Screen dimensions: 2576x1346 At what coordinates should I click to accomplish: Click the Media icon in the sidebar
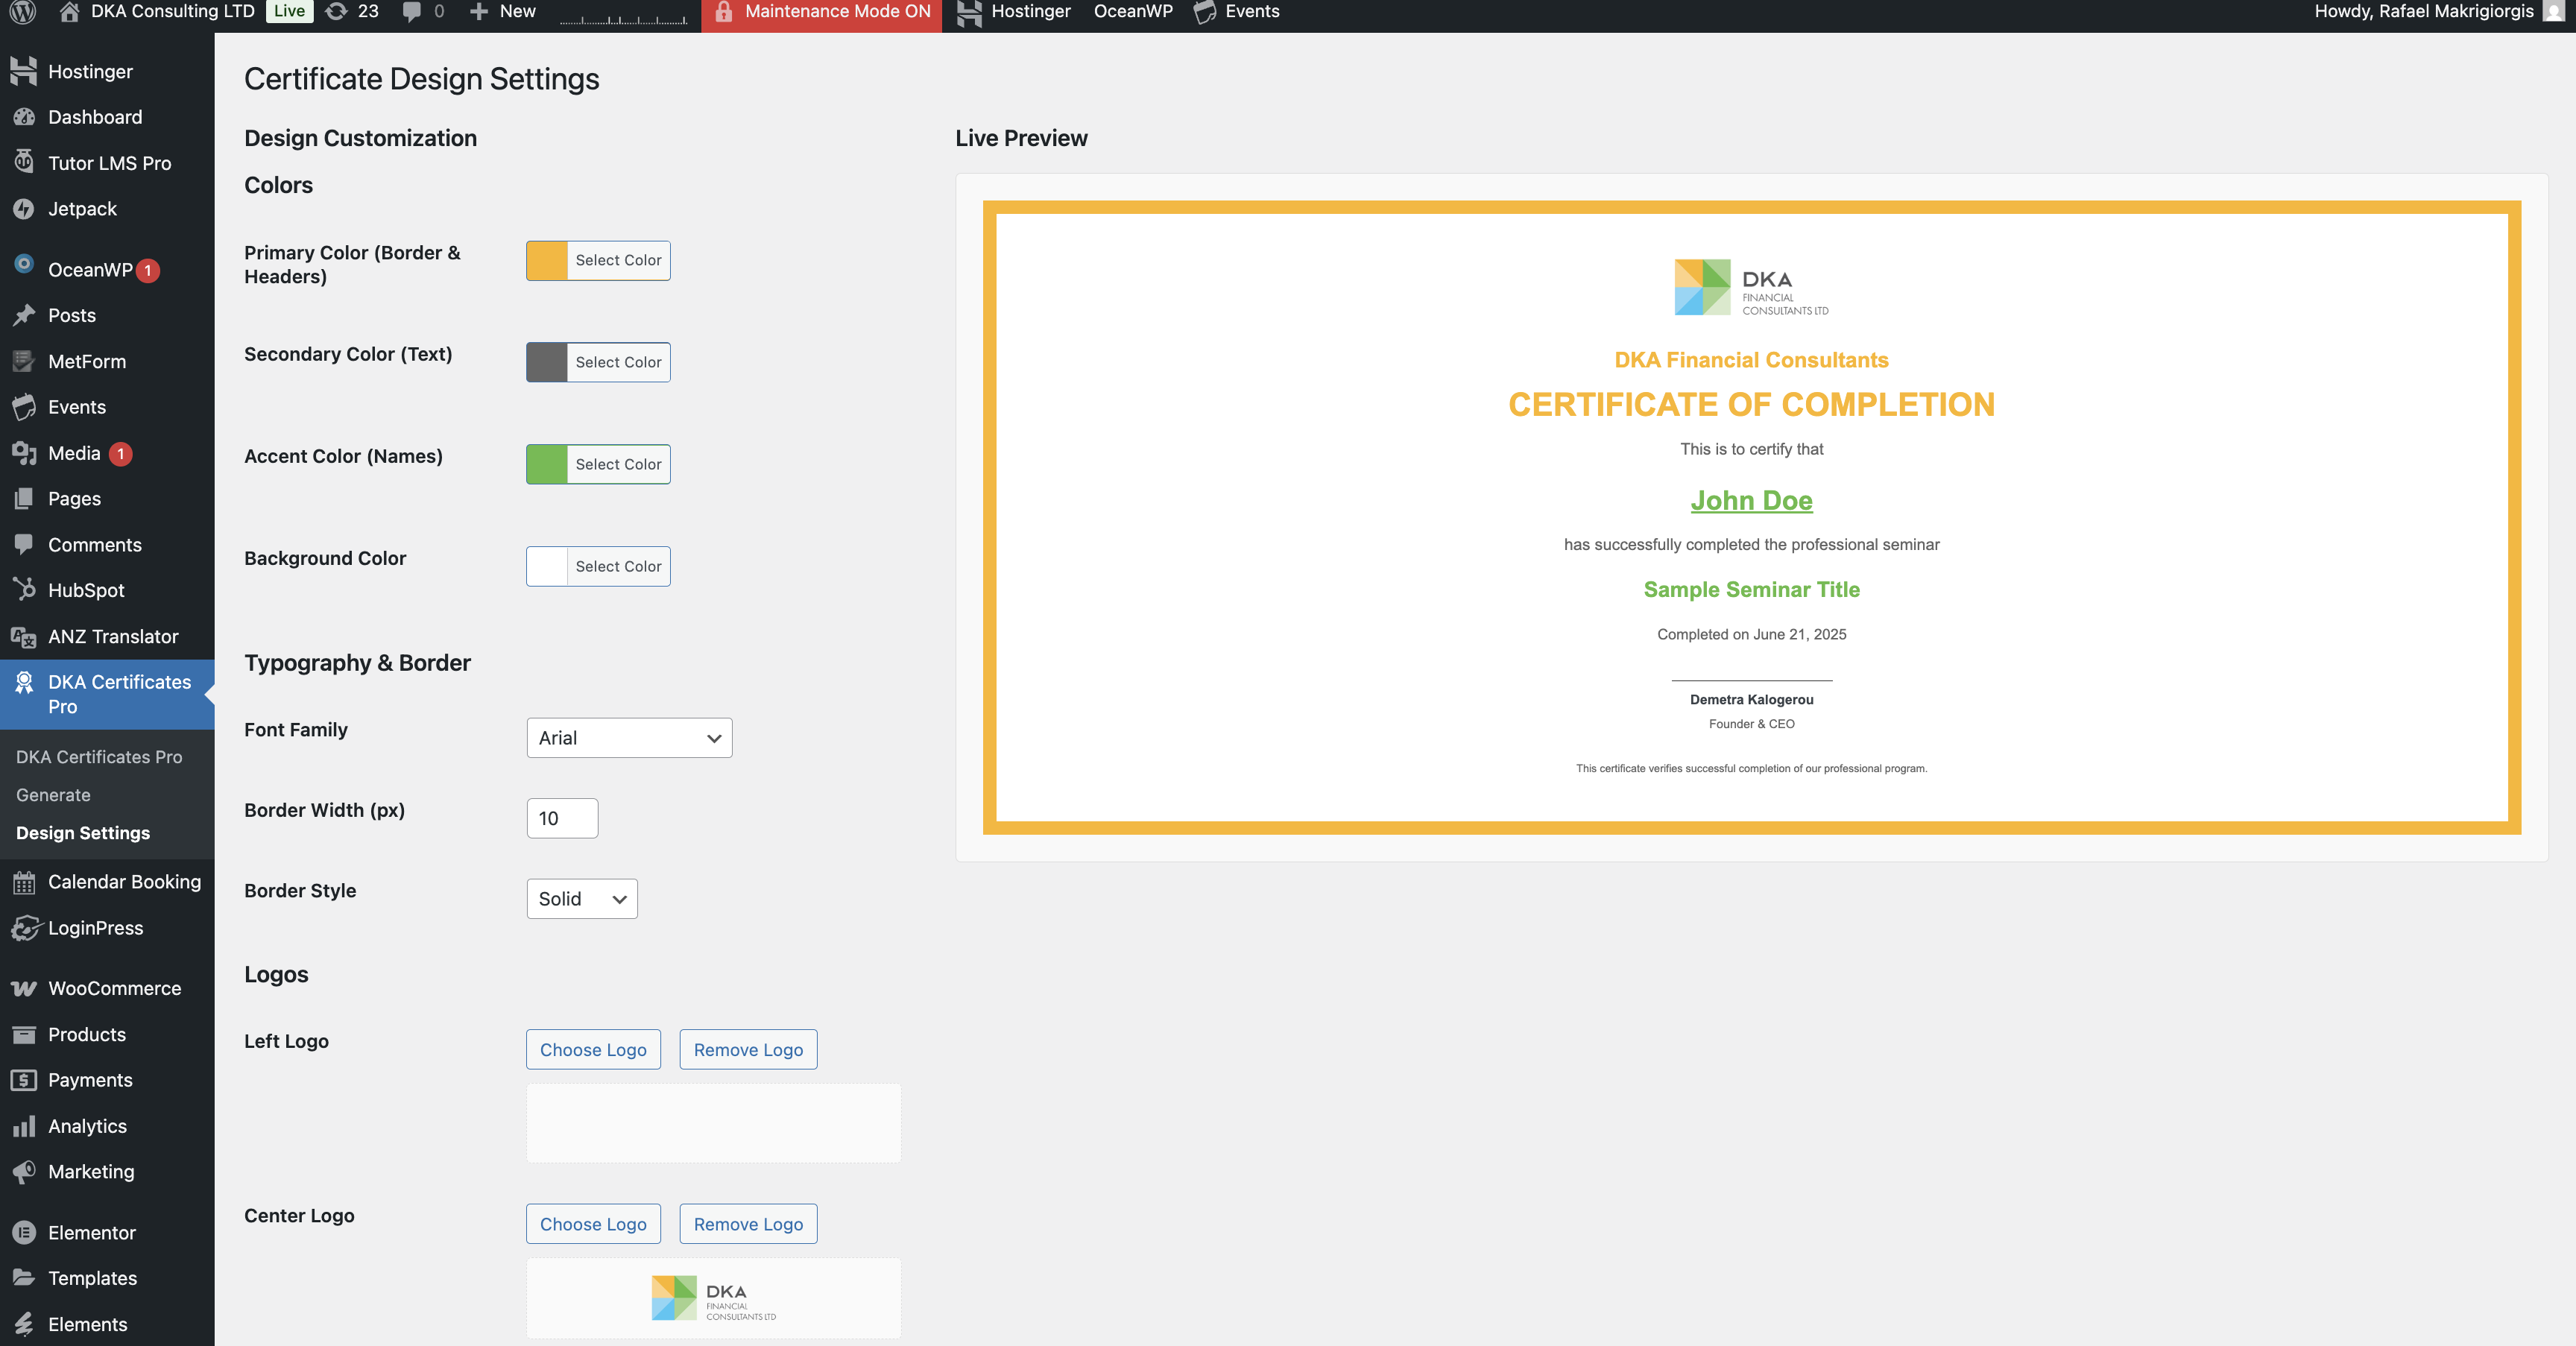(24, 453)
